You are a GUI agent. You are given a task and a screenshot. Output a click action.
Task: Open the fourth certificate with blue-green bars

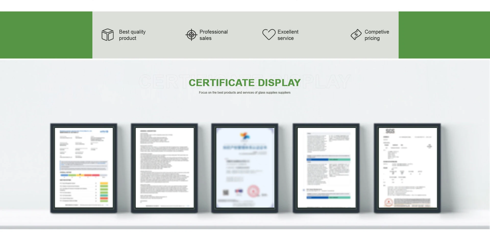[326, 168]
